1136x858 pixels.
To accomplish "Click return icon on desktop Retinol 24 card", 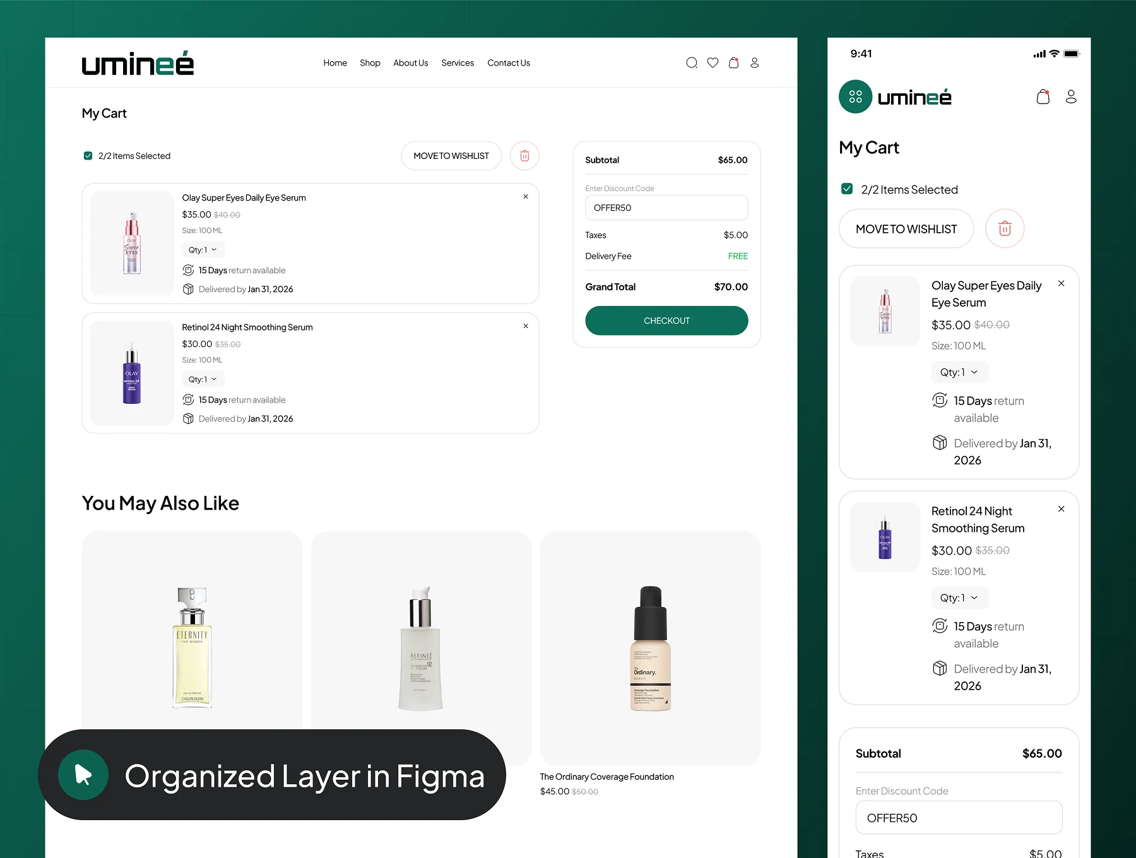I will [188, 399].
